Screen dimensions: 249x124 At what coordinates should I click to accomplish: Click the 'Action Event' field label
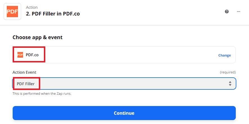24,72
